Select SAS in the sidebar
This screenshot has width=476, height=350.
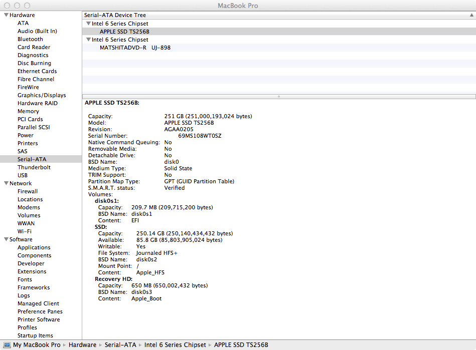coord(22,151)
